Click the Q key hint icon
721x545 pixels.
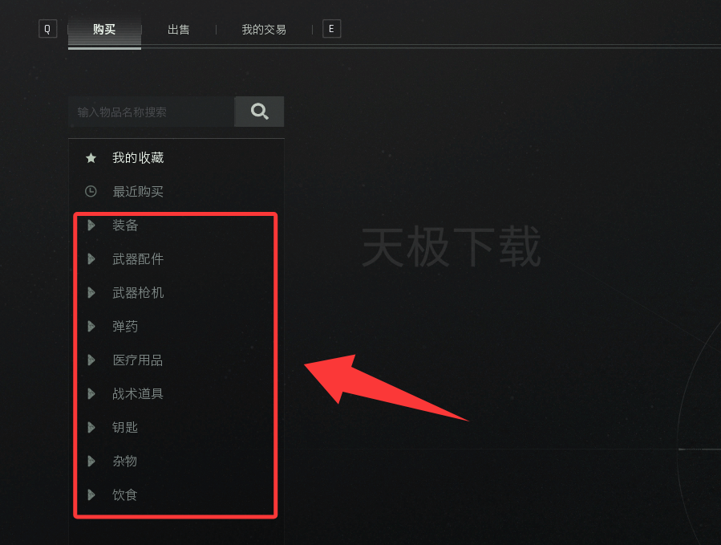coord(47,29)
